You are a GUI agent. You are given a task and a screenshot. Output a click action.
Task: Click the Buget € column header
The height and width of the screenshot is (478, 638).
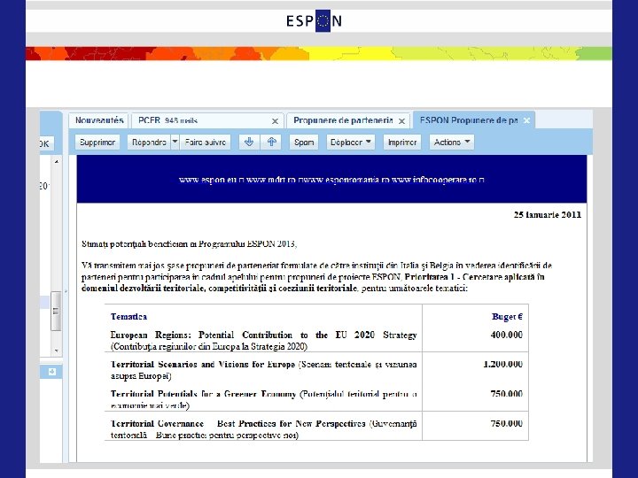click(507, 317)
